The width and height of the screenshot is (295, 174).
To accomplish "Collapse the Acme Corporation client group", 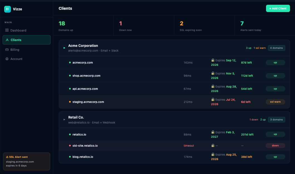I will pos(64,48).
